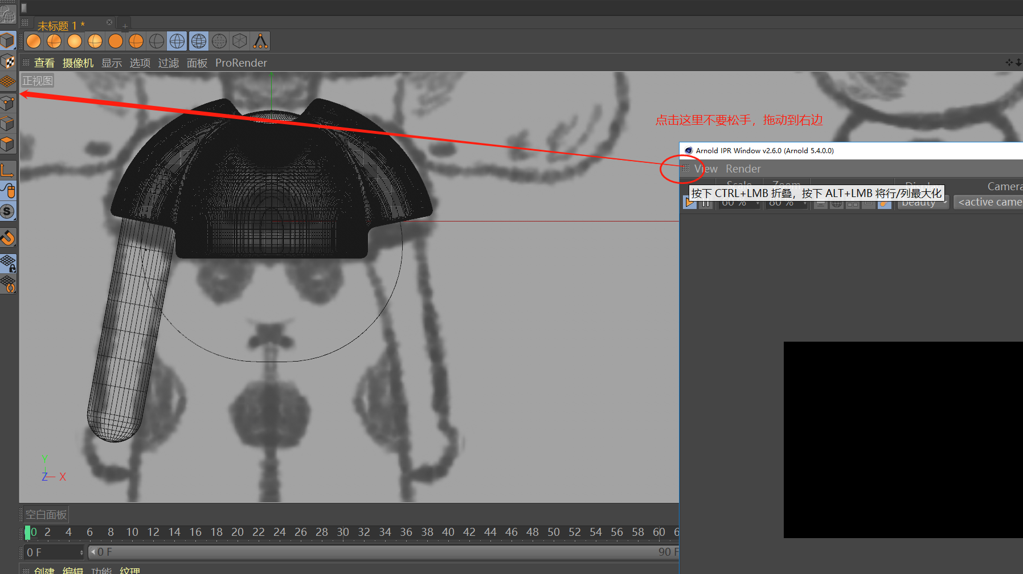Open the 显示 viewport menu

(112, 63)
